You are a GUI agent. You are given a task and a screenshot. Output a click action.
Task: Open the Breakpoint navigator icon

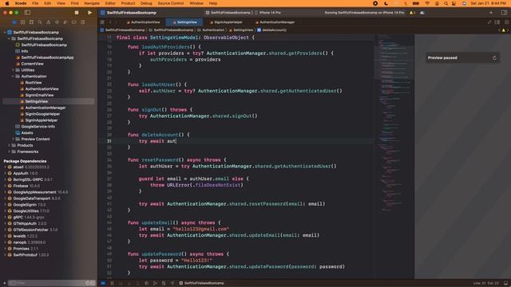click(x=74, y=22)
